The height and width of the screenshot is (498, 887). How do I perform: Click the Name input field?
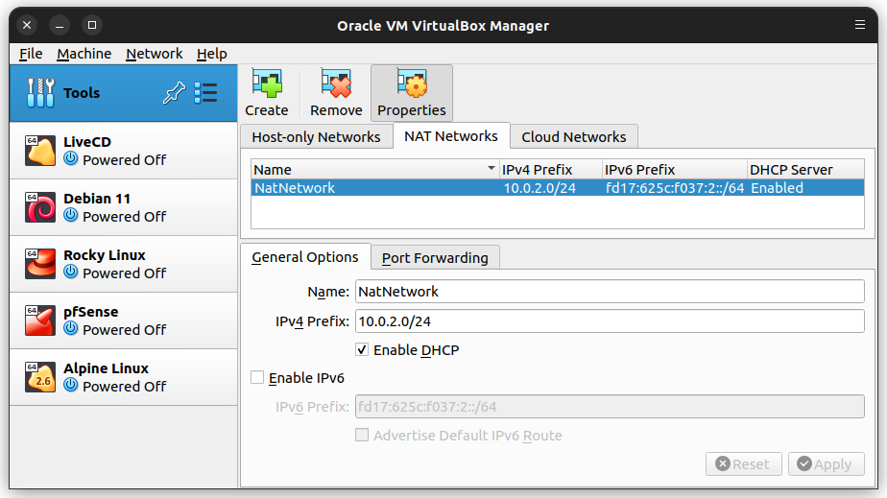pyautogui.click(x=610, y=291)
